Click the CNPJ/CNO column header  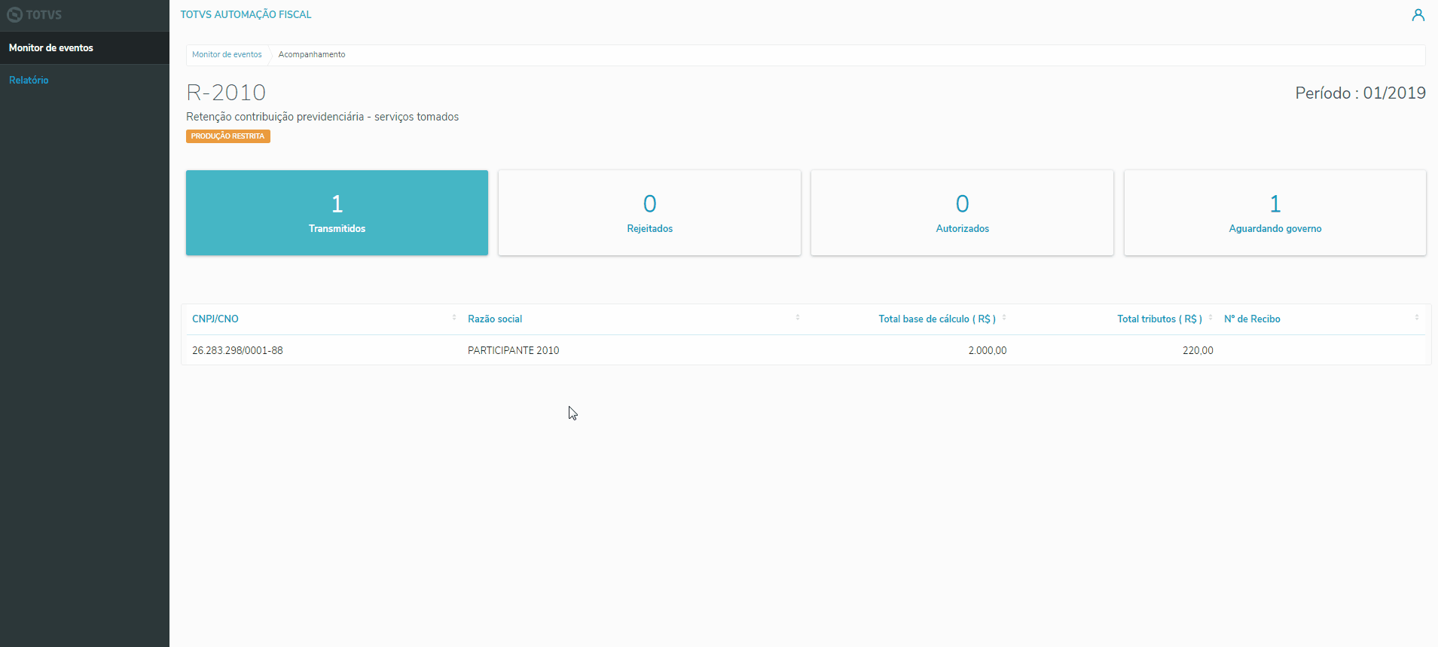215,319
